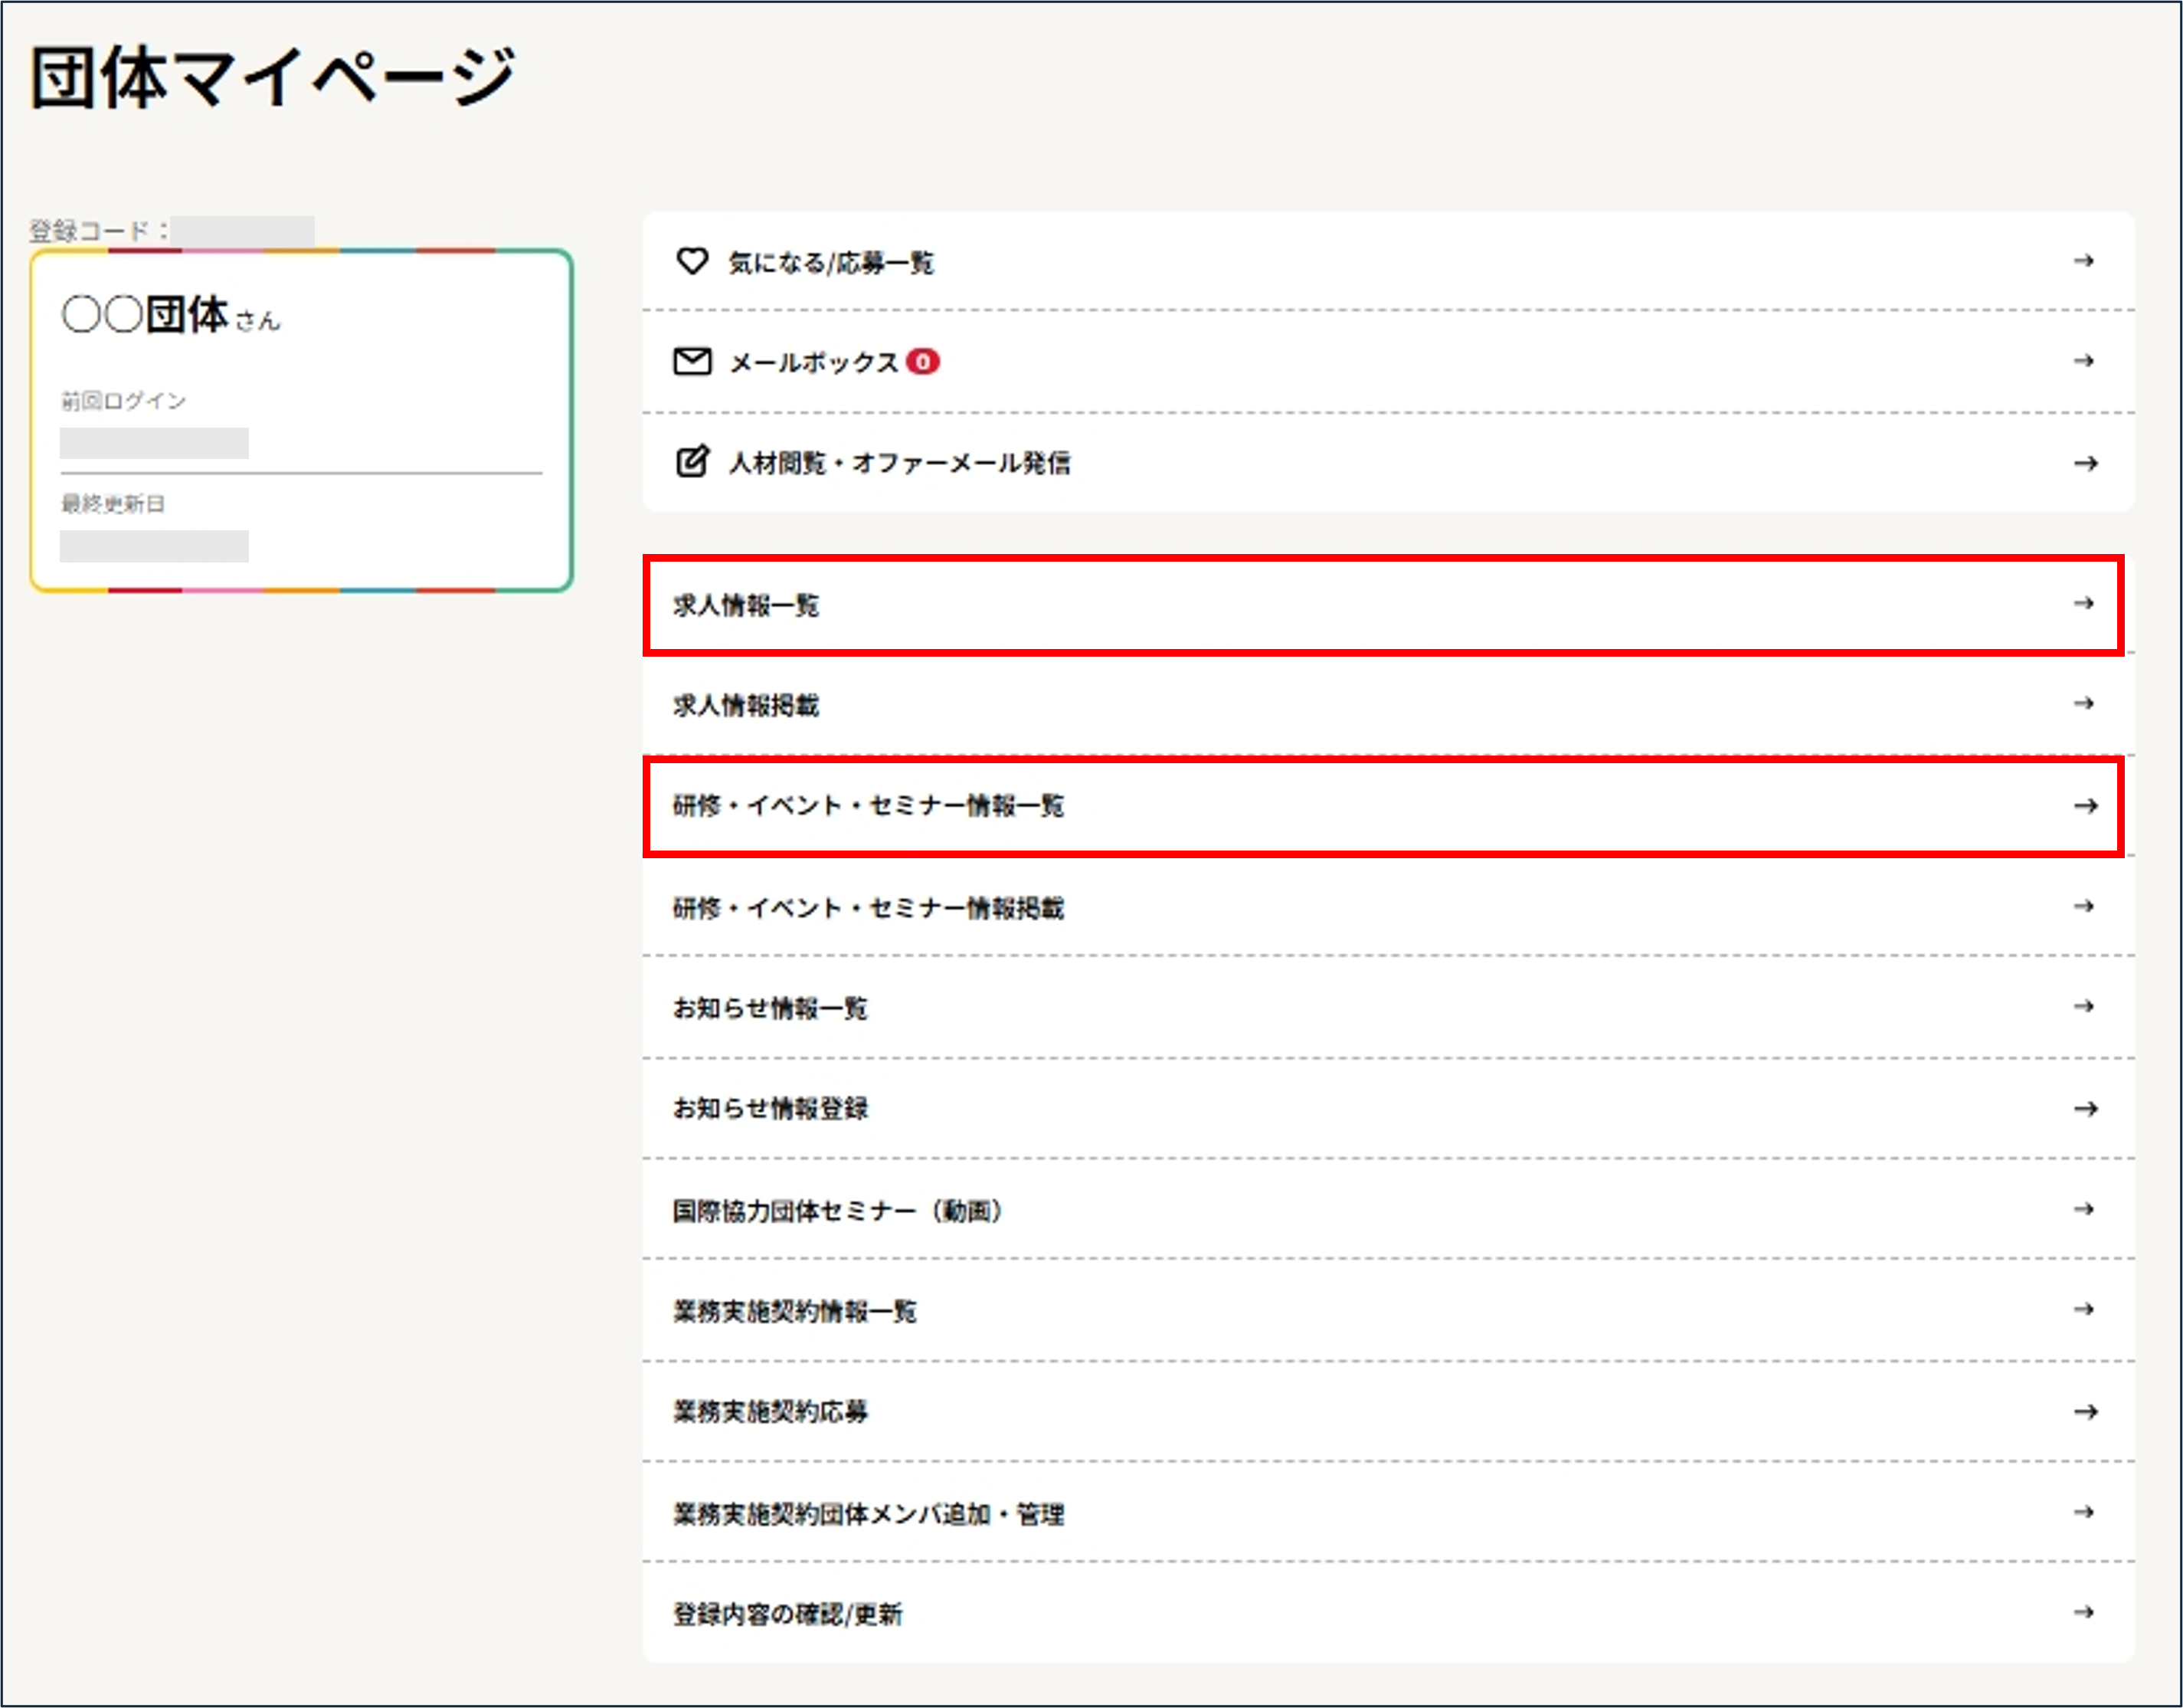Click the arrow on 業務実施契約応募 row
Image resolution: width=2183 pixels, height=1708 pixels.
click(x=2085, y=1411)
